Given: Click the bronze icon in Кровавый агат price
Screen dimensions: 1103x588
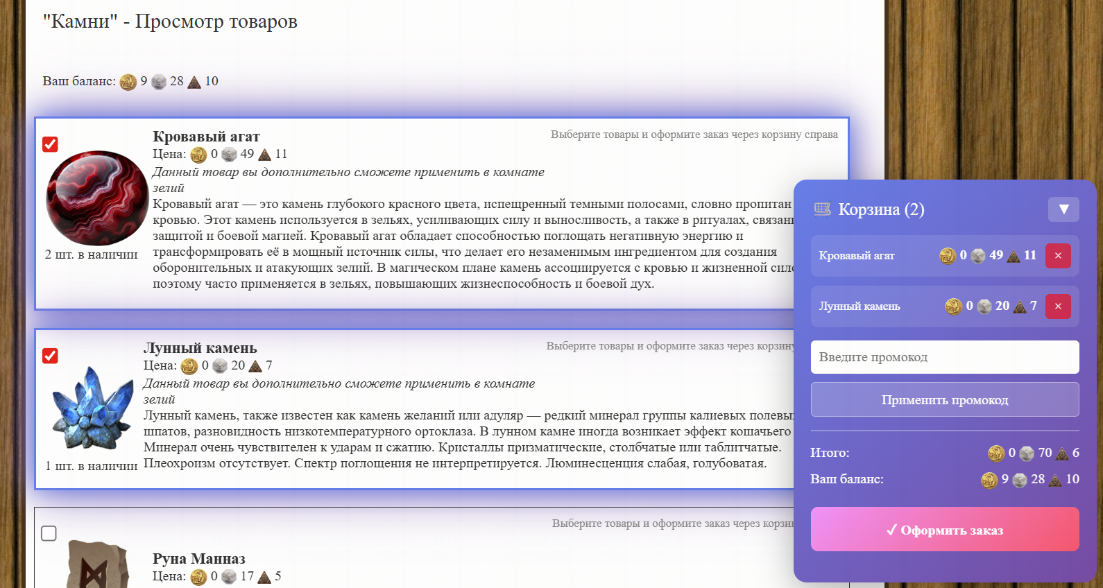Looking at the screenshot, I should 264,155.
